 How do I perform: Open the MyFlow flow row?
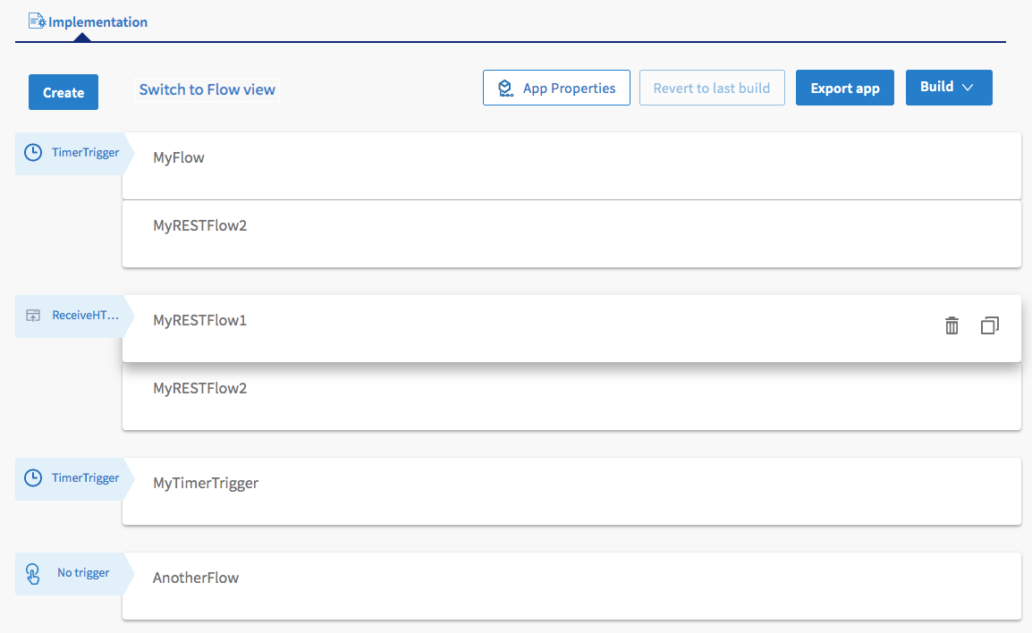coord(179,158)
